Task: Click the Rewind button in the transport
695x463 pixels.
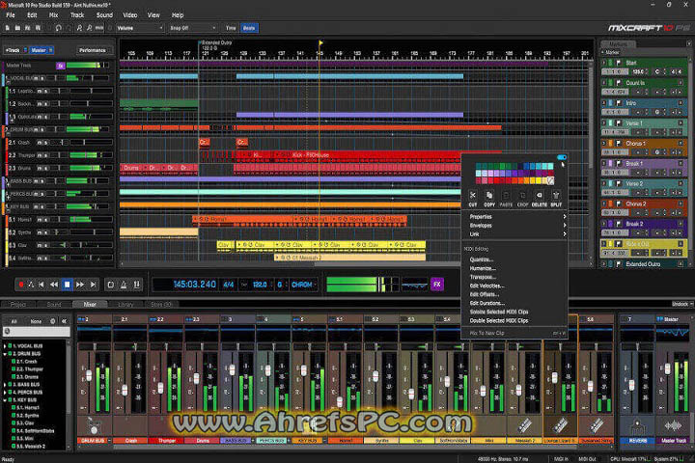Action: (x=54, y=285)
